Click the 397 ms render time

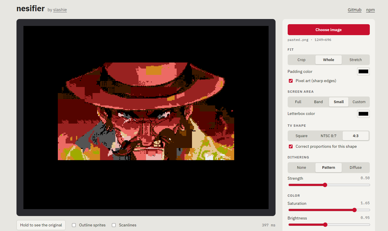pyautogui.click(x=269, y=225)
